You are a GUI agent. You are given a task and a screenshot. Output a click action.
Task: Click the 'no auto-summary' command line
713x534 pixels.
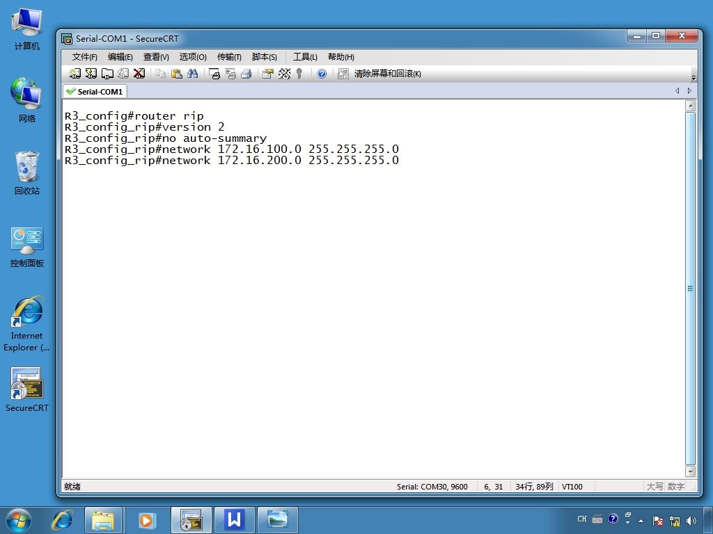pos(166,138)
